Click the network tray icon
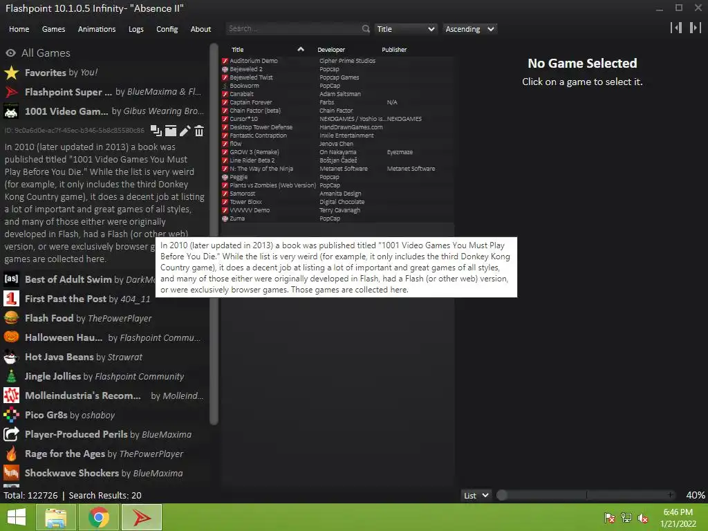This screenshot has width=708, height=531. [626, 518]
